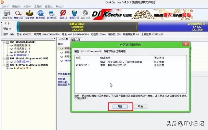Expand the WINDOWS(C:) tree node
The image size is (208, 130).
[7, 55]
